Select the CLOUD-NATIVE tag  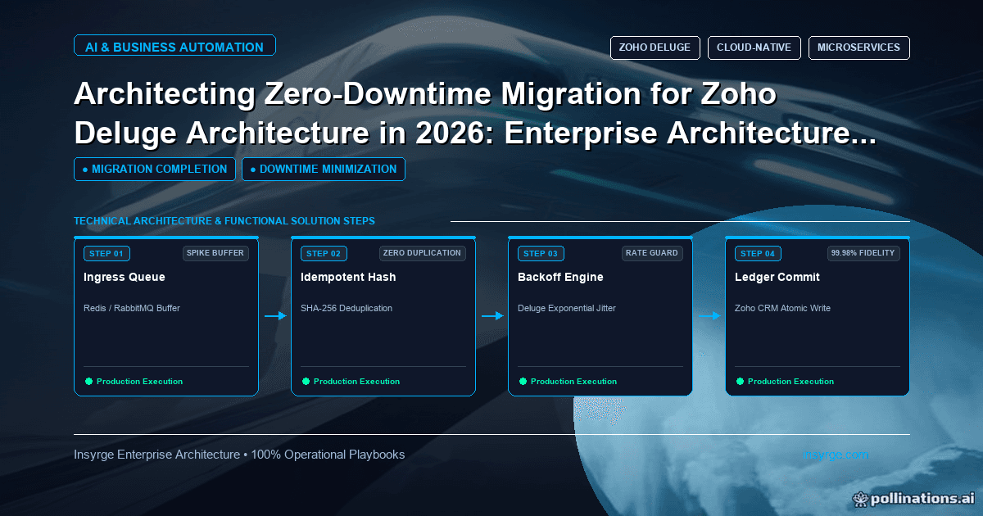(x=754, y=48)
